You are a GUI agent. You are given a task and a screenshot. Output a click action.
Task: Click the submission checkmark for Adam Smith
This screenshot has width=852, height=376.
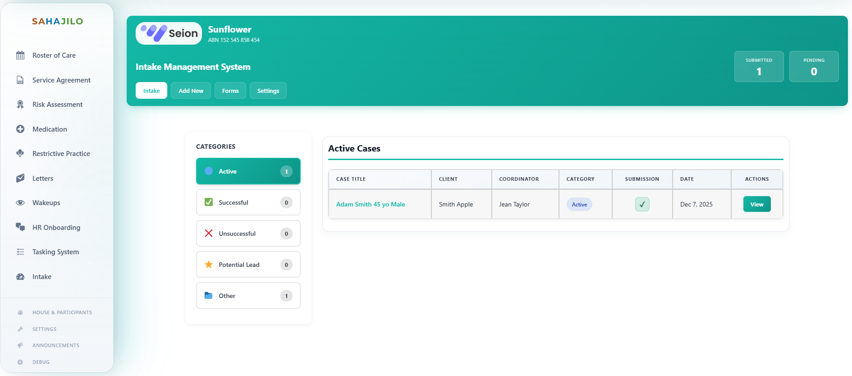point(642,204)
